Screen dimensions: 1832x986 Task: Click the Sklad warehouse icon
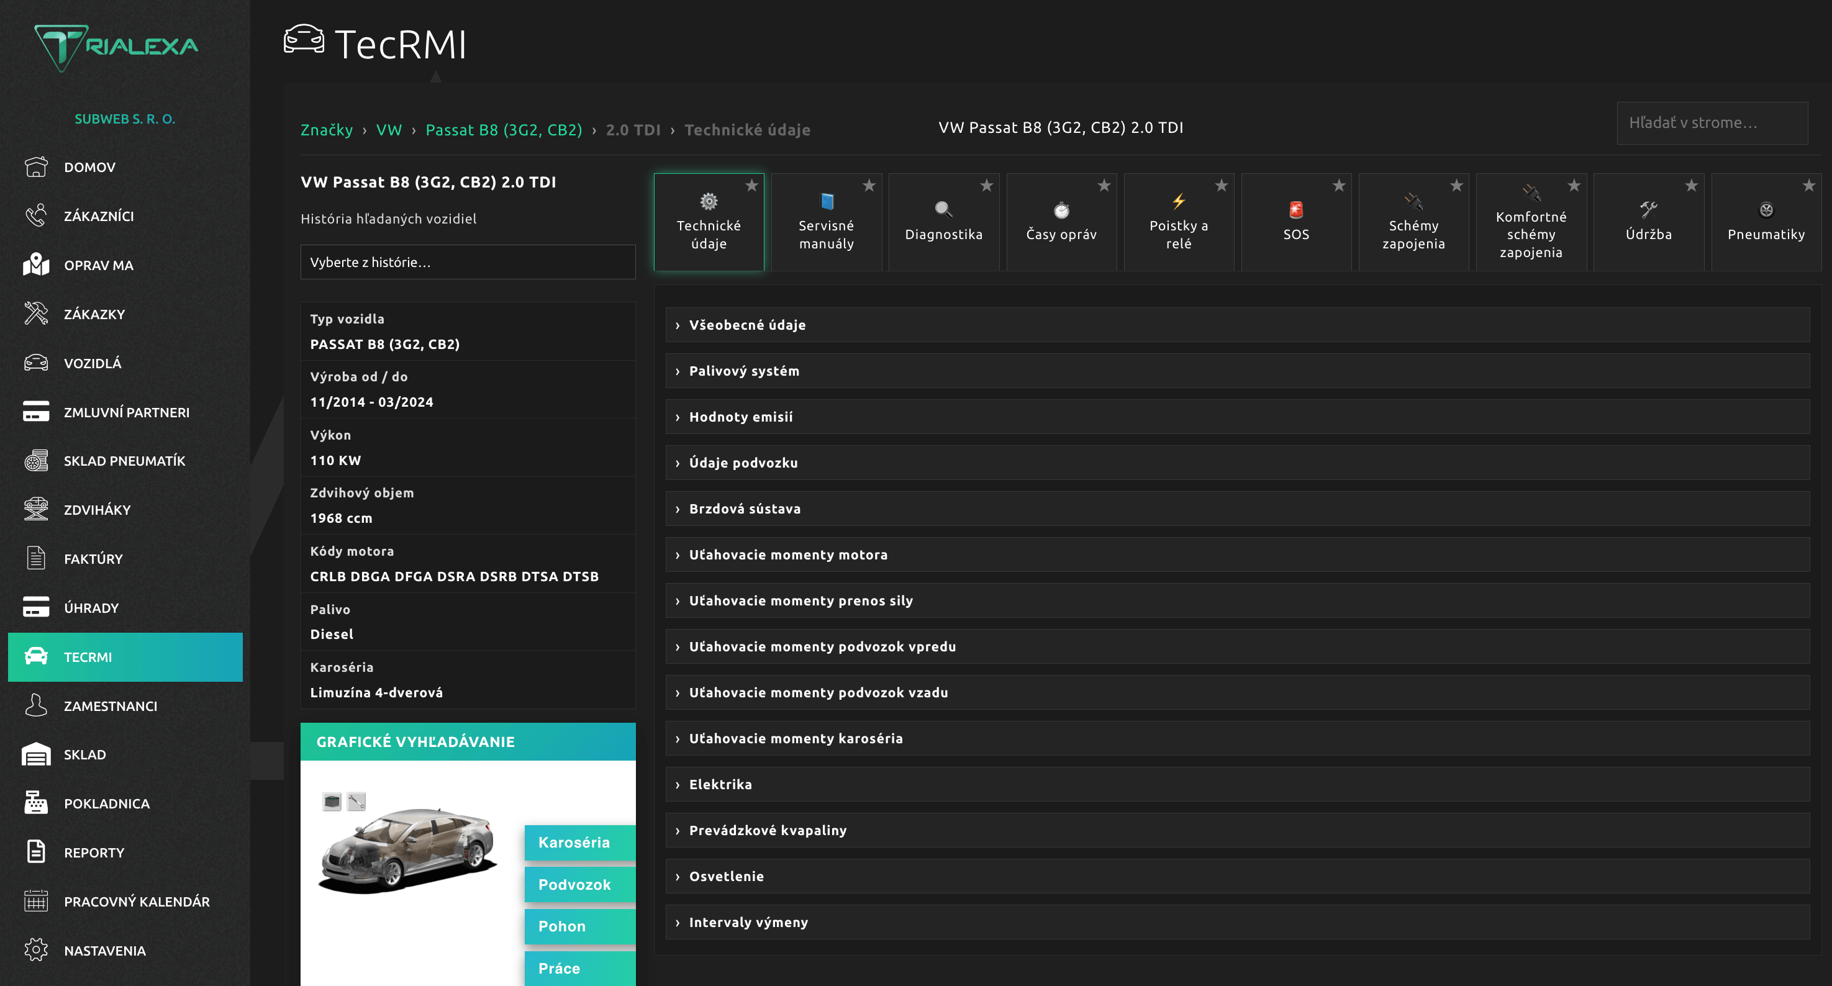pyautogui.click(x=35, y=754)
